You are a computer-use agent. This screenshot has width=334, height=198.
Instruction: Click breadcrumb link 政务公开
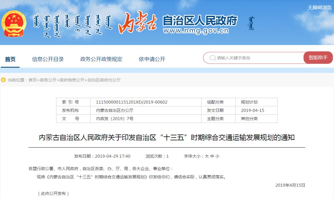[x=48, y=80]
